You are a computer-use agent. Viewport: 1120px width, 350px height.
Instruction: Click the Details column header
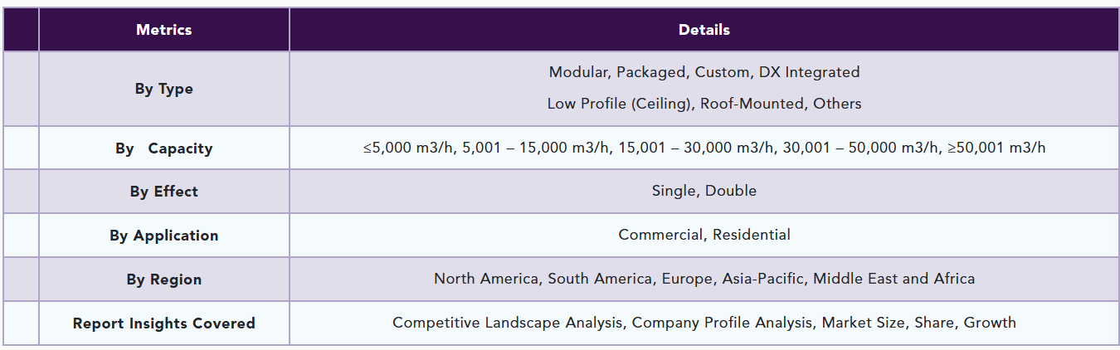(704, 30)
